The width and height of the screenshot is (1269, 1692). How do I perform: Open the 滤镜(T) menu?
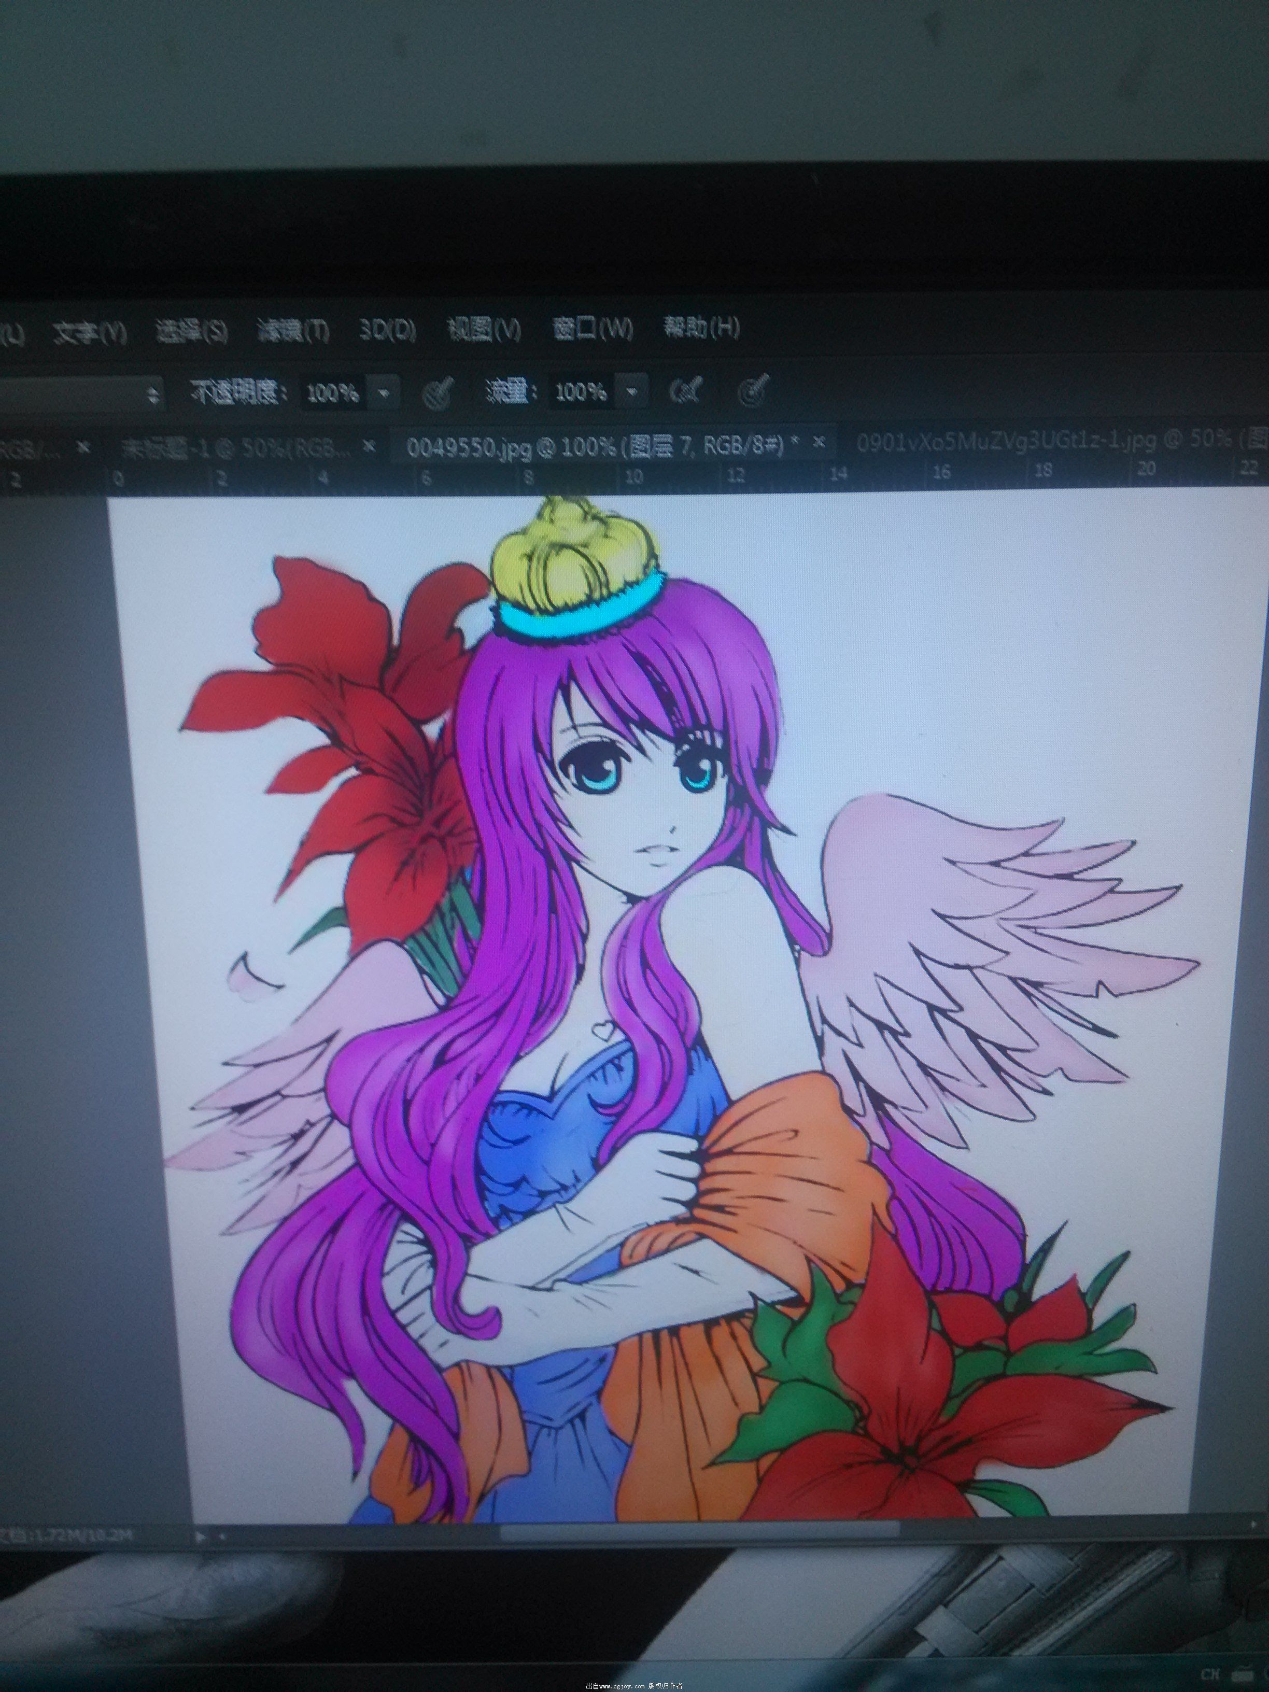293,331
